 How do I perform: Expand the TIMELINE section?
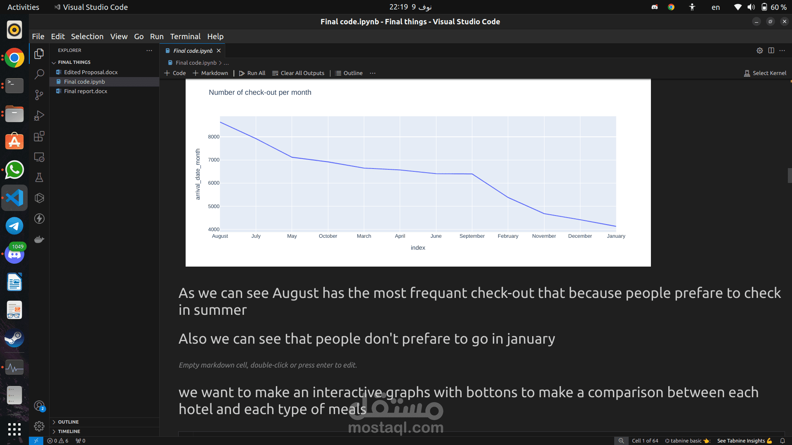click(x=69, y=431)
